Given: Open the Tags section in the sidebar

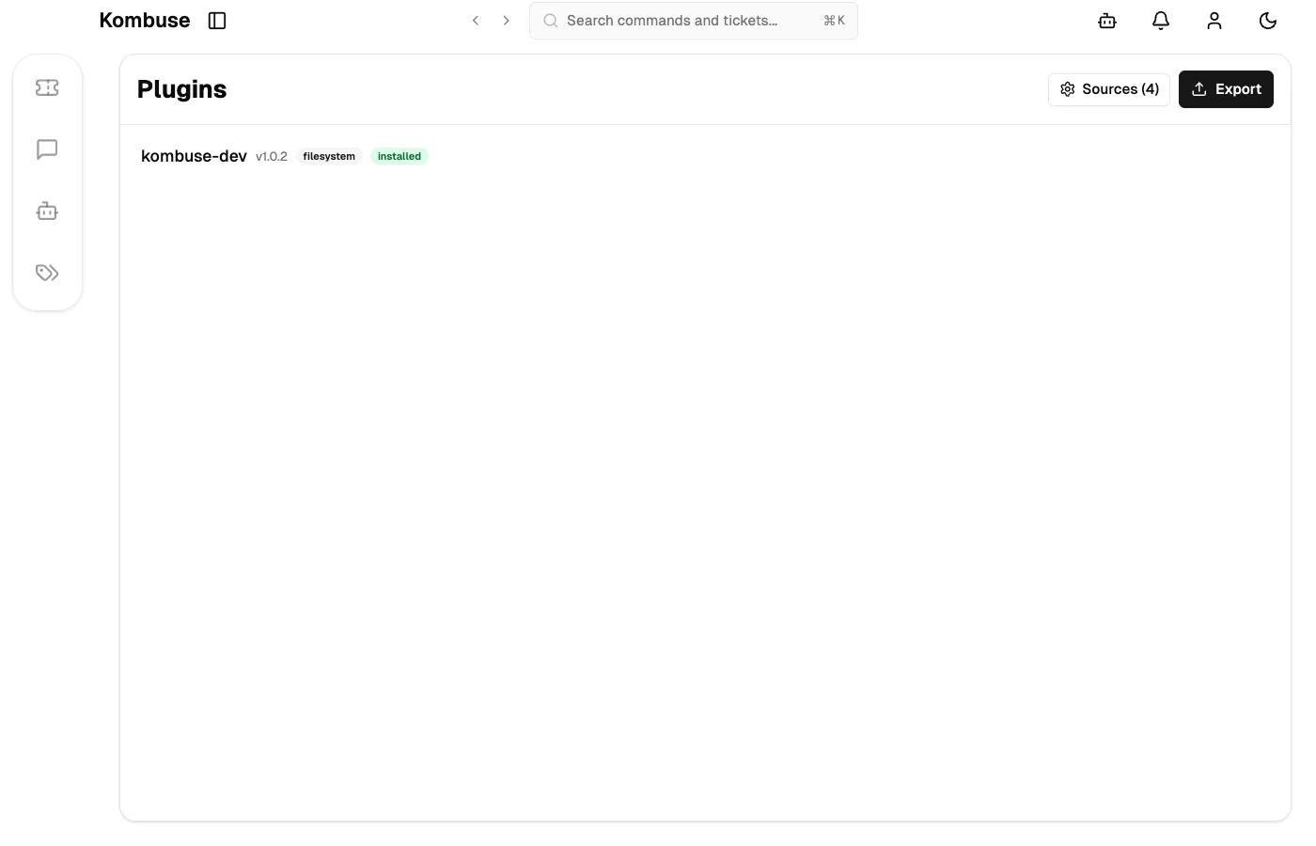Looking at the screenshot, I should (47, 273).
